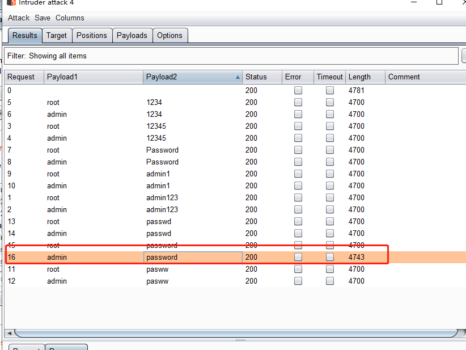Select '12345' in request 4 row

pyautogui.click(x=156, y=138)
